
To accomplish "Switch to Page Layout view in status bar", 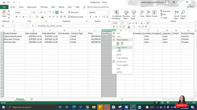I will 162,103.
